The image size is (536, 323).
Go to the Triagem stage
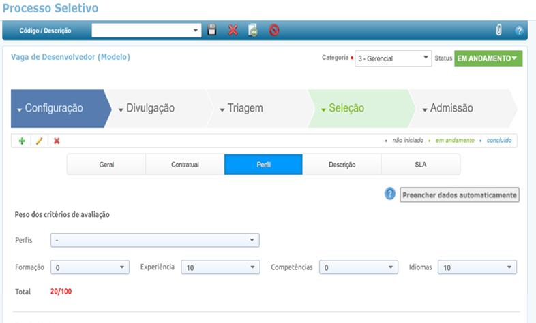(245, 108)
